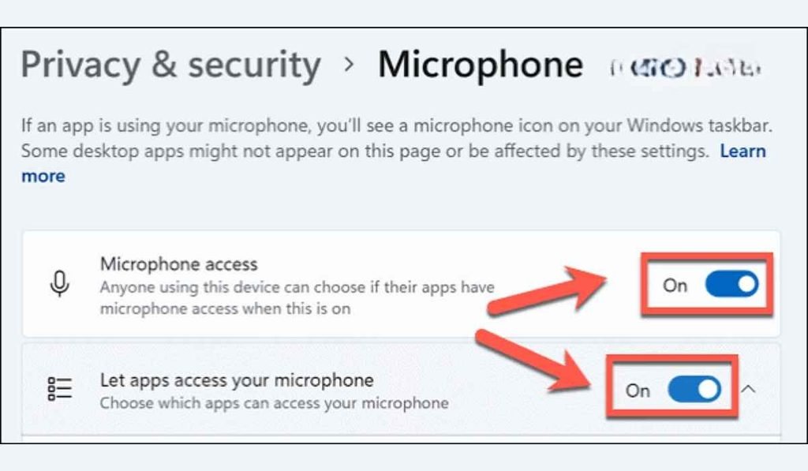The image size is (808, 471).
Task: Turn off the Microphone access switch
Action: click(x=731, y=285)
